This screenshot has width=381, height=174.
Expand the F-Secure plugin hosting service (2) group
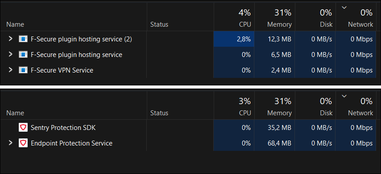10,39
